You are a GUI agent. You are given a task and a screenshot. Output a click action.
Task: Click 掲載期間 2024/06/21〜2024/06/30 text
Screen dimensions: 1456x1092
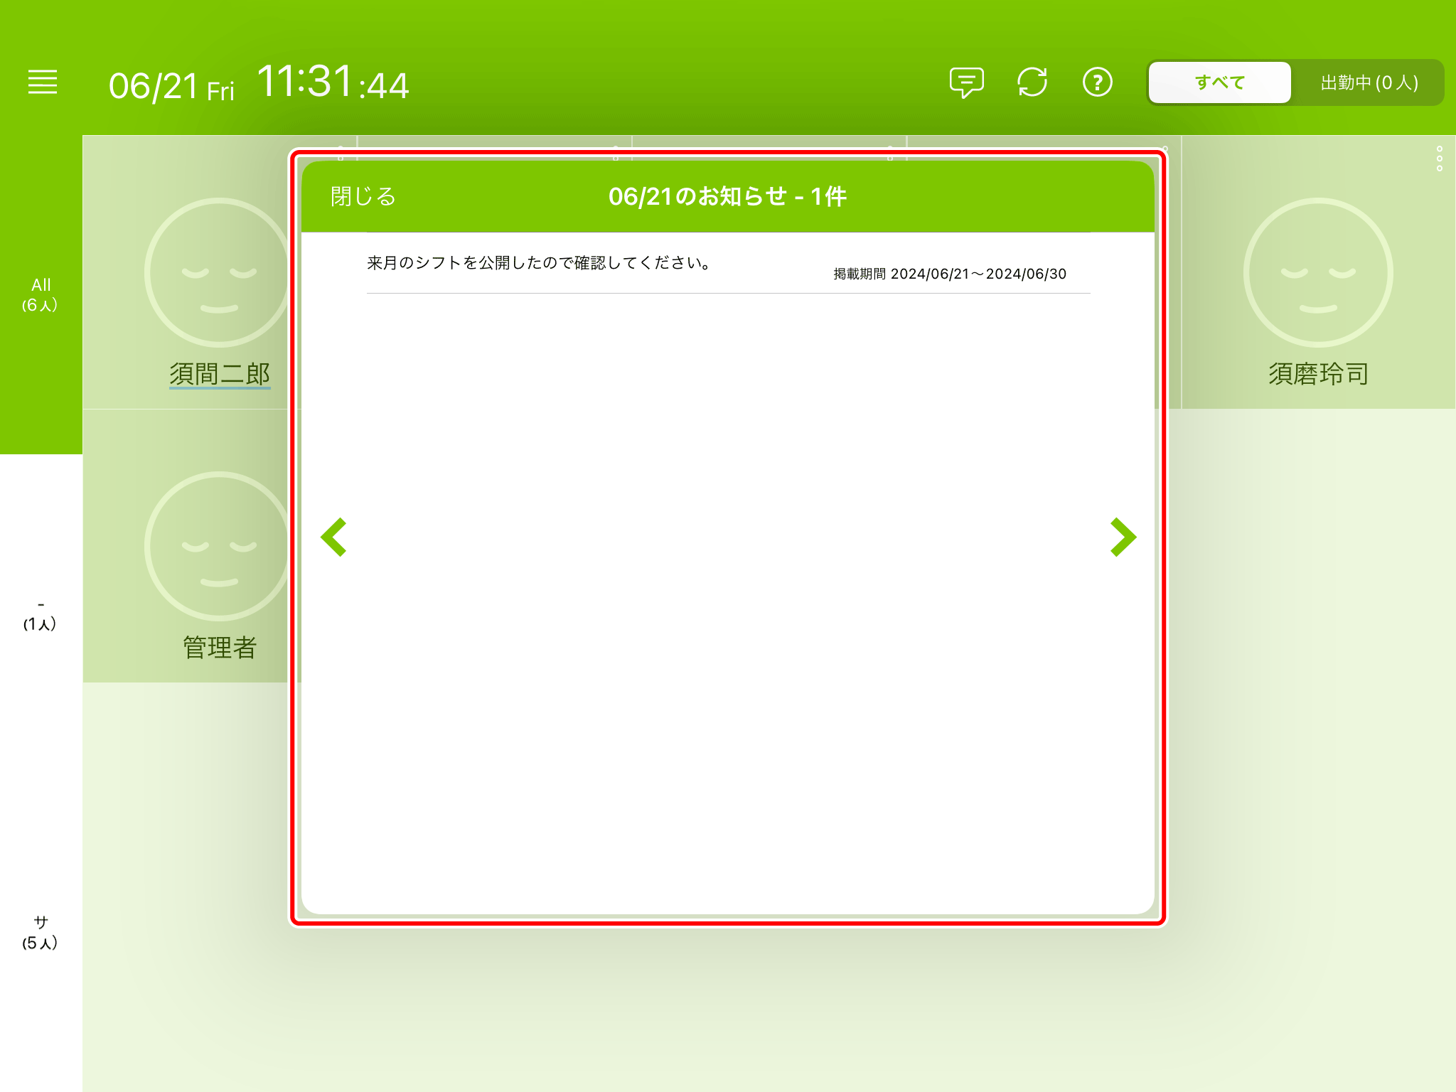click(x=950, y=274)
